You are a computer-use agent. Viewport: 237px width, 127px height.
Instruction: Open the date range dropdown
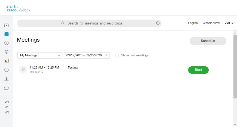[x=87, y=55]
